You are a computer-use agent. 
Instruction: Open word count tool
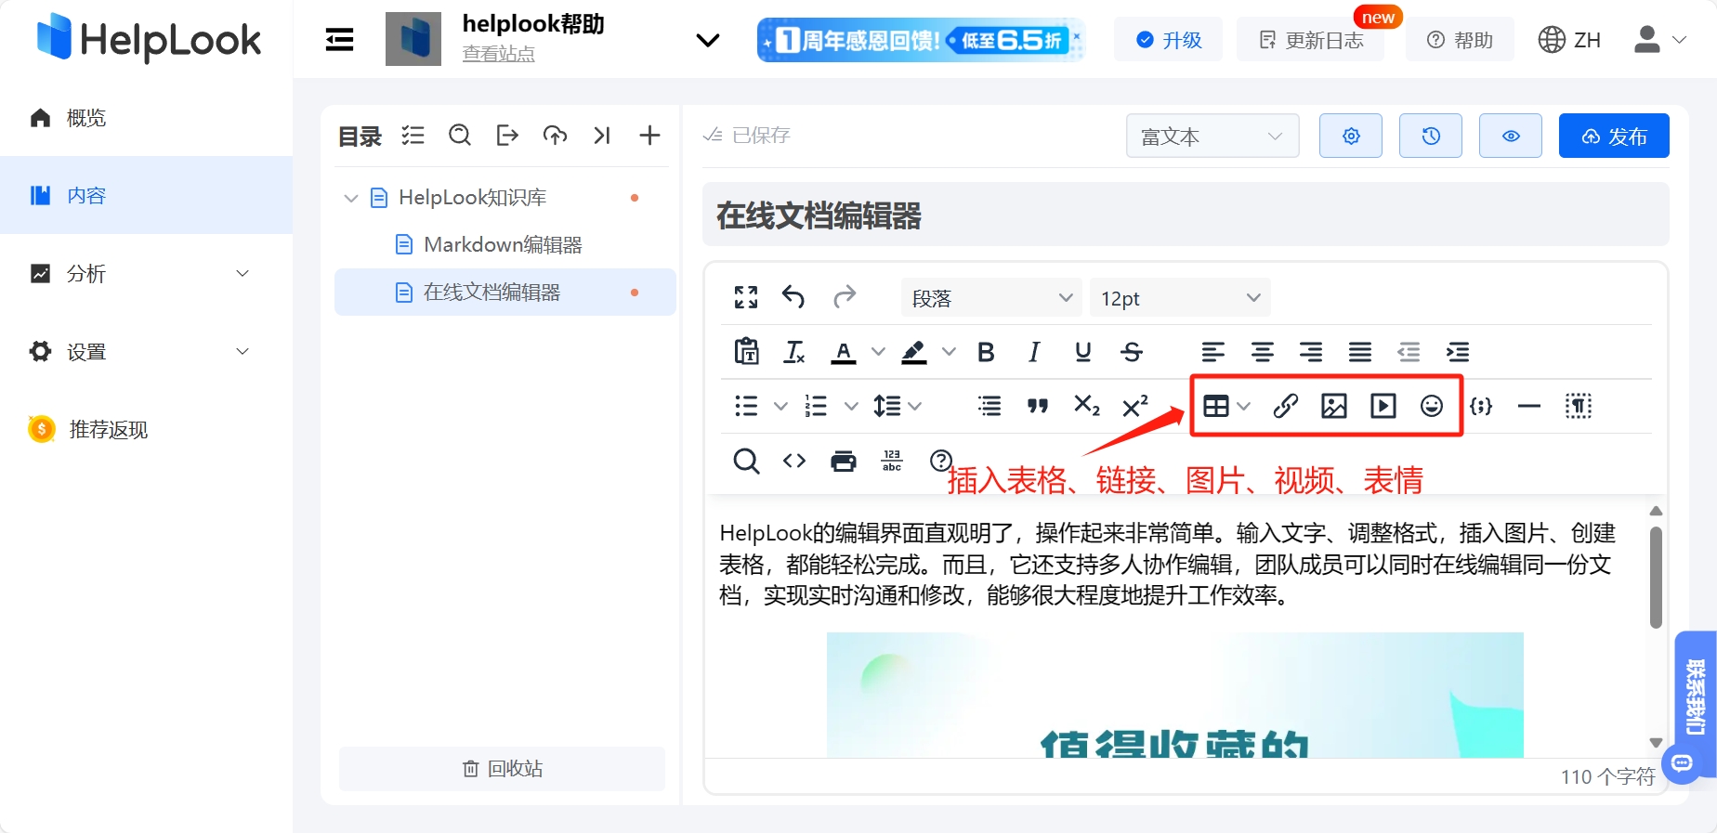[x=892, y=461]
